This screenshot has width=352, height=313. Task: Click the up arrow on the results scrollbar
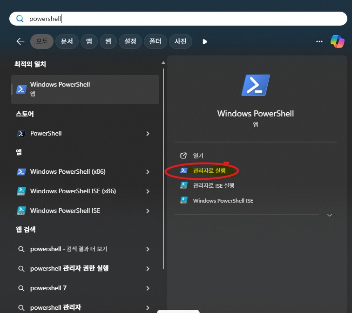tap(163, 62)
